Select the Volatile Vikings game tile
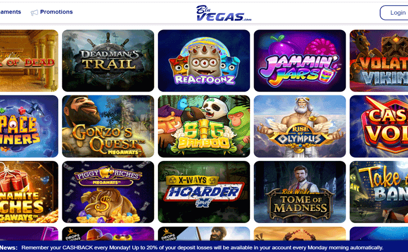Viewport: 408px width, 252px height. point(379,61)
